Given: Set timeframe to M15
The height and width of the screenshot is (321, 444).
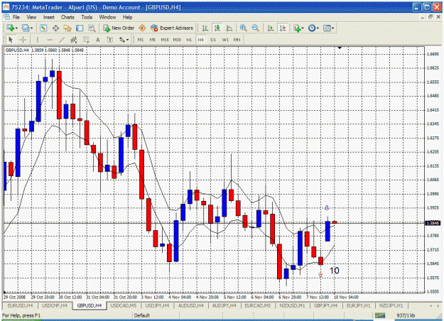Looking at the screenshot, I should click(x=165, y=40).
